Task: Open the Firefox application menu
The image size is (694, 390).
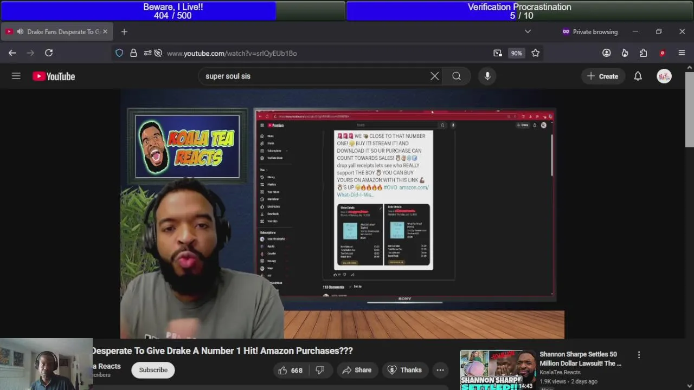Action: pyautogui.click(x=682, y=53)
